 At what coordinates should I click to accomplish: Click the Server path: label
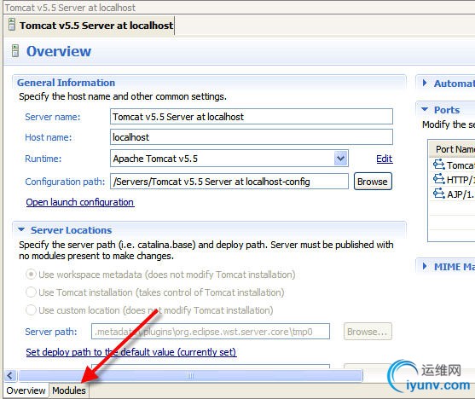tap(51, 332)
